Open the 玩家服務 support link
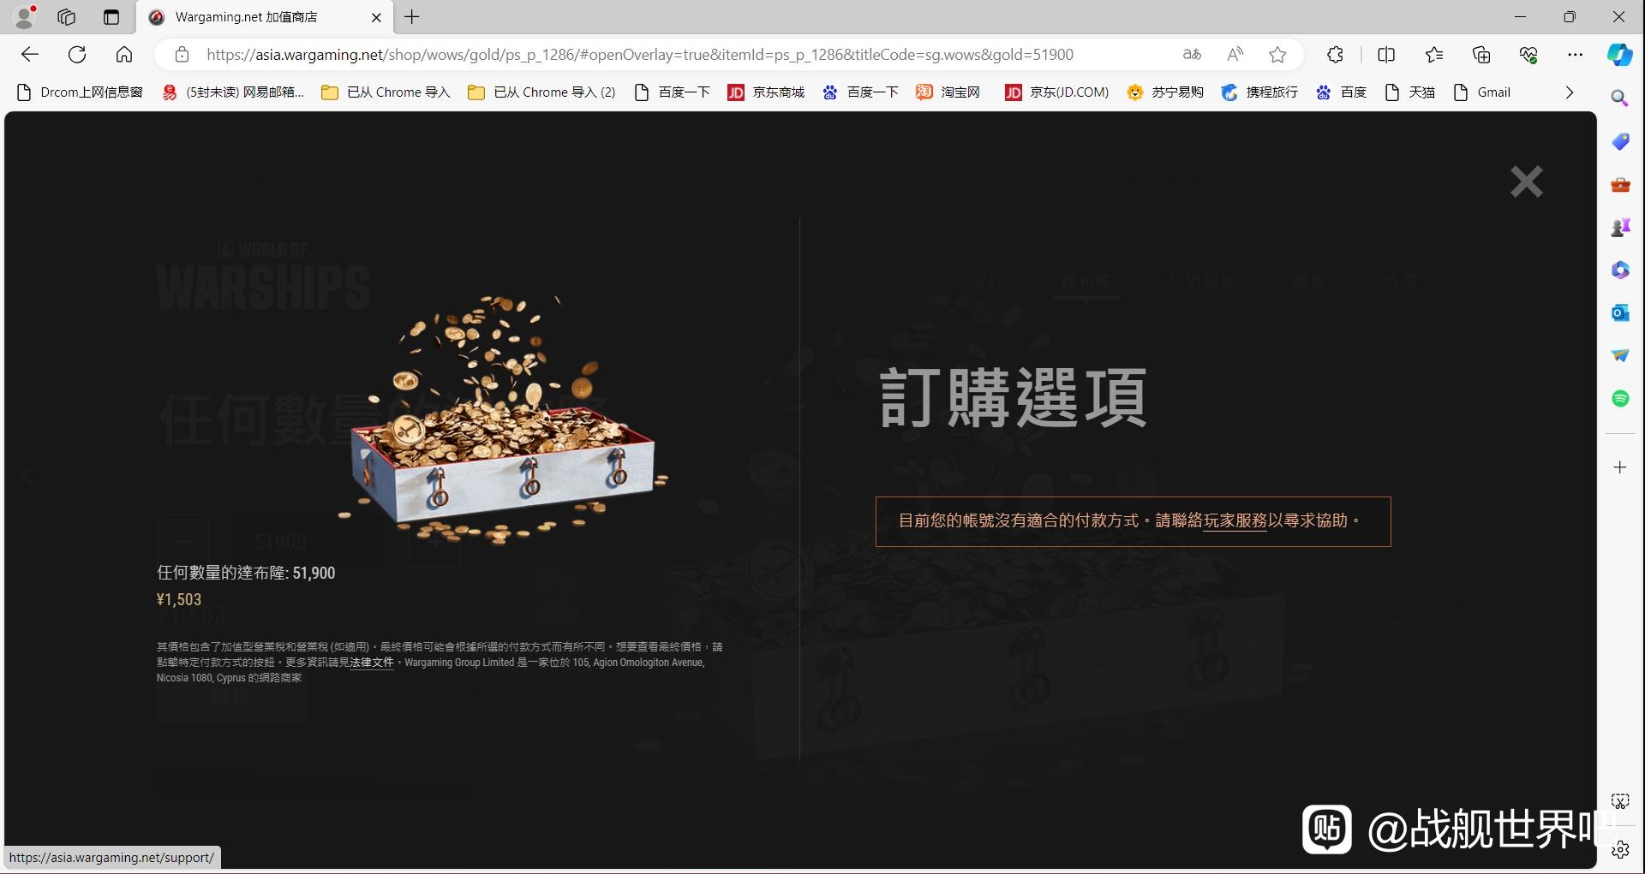The height and width of the screenshot is (874, 1645). 1235,520
